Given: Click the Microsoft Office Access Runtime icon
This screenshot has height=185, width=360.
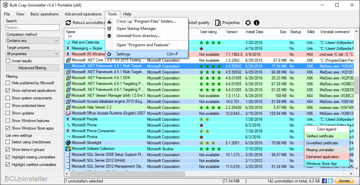Looking at the screenshot, I should 68,113.
